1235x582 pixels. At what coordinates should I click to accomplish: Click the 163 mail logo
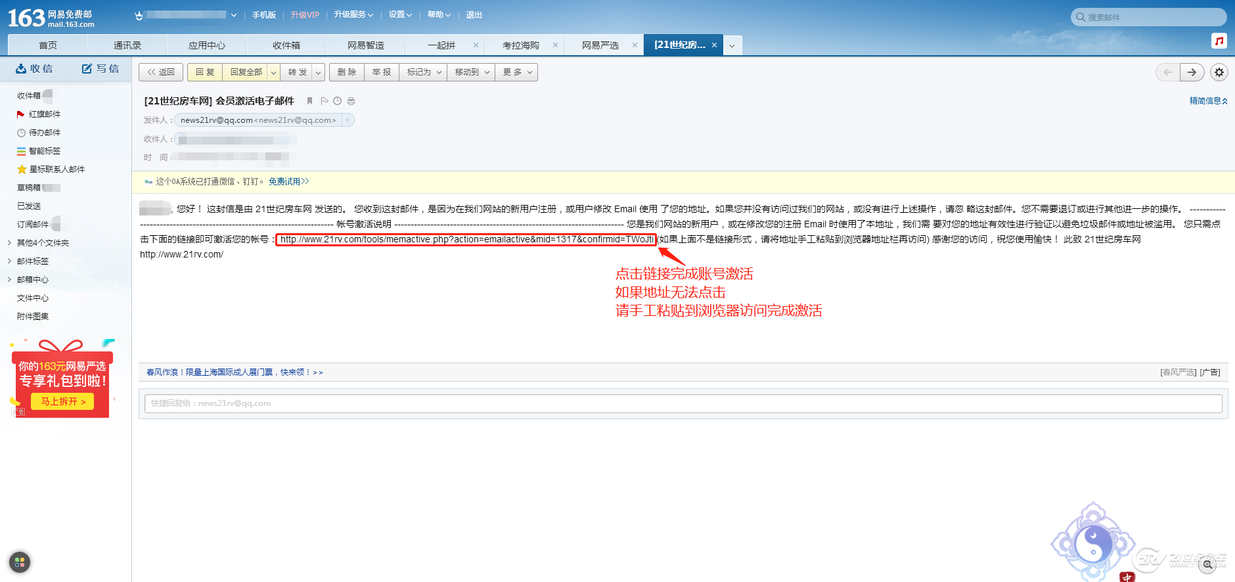pos(51,18)
